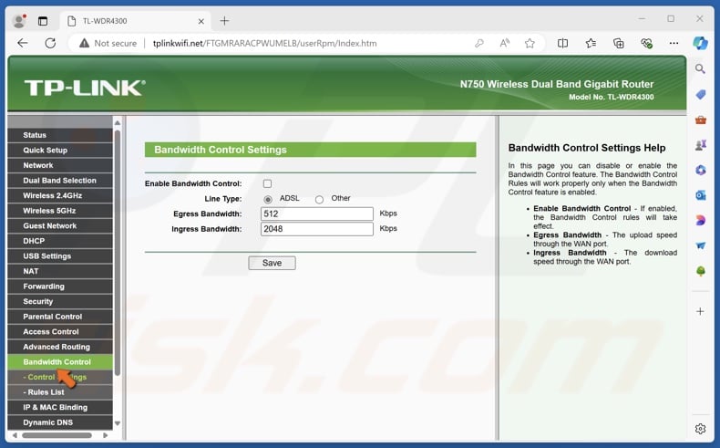Open the Access Control menu
Image resolution: width=720 pixels, height=448 pixels.
pyautogui.click(x=60, y=332)
